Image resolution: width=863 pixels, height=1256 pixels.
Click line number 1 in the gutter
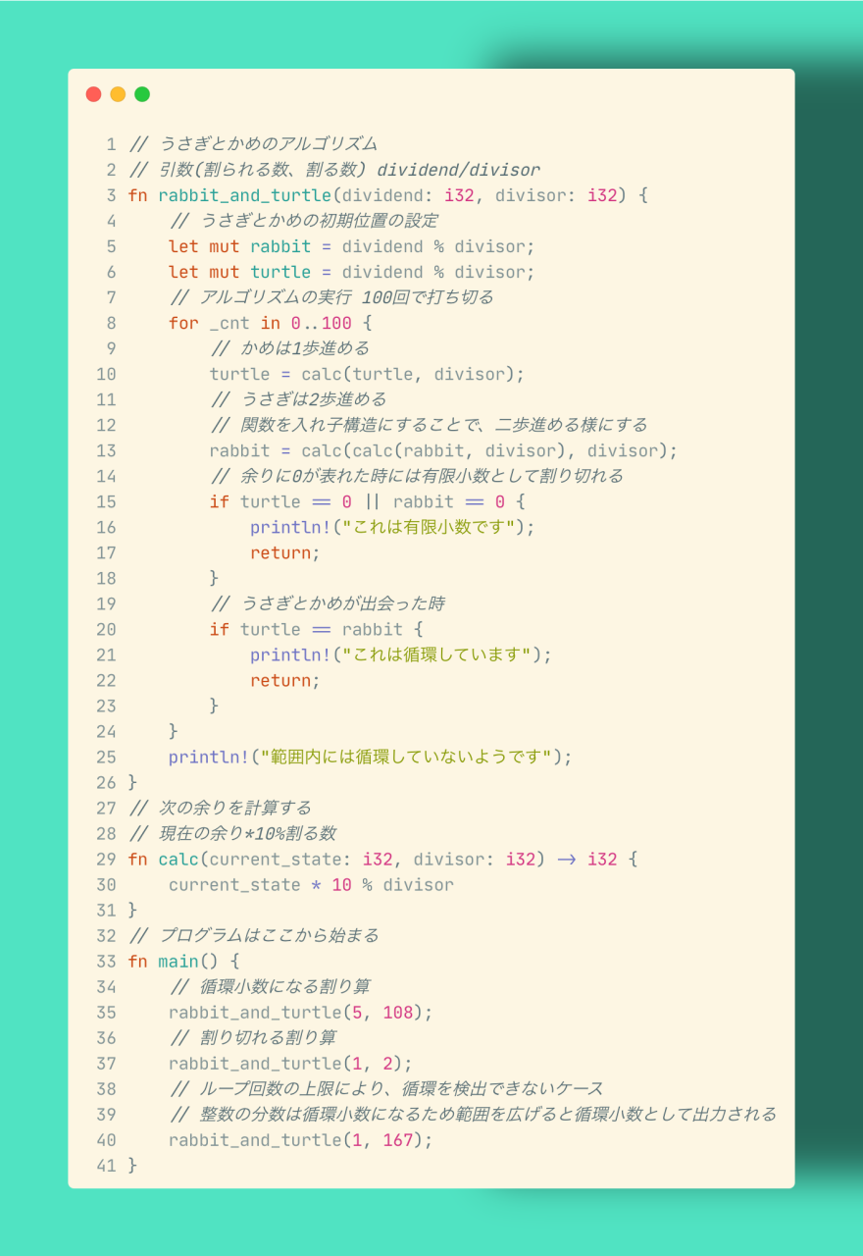pyautogui.click(x=111, y=144)
